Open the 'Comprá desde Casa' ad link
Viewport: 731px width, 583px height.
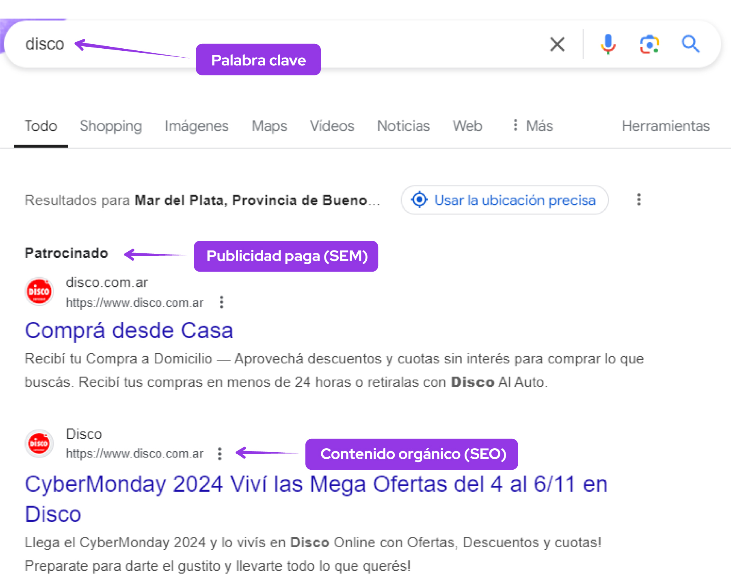point(129,330)
